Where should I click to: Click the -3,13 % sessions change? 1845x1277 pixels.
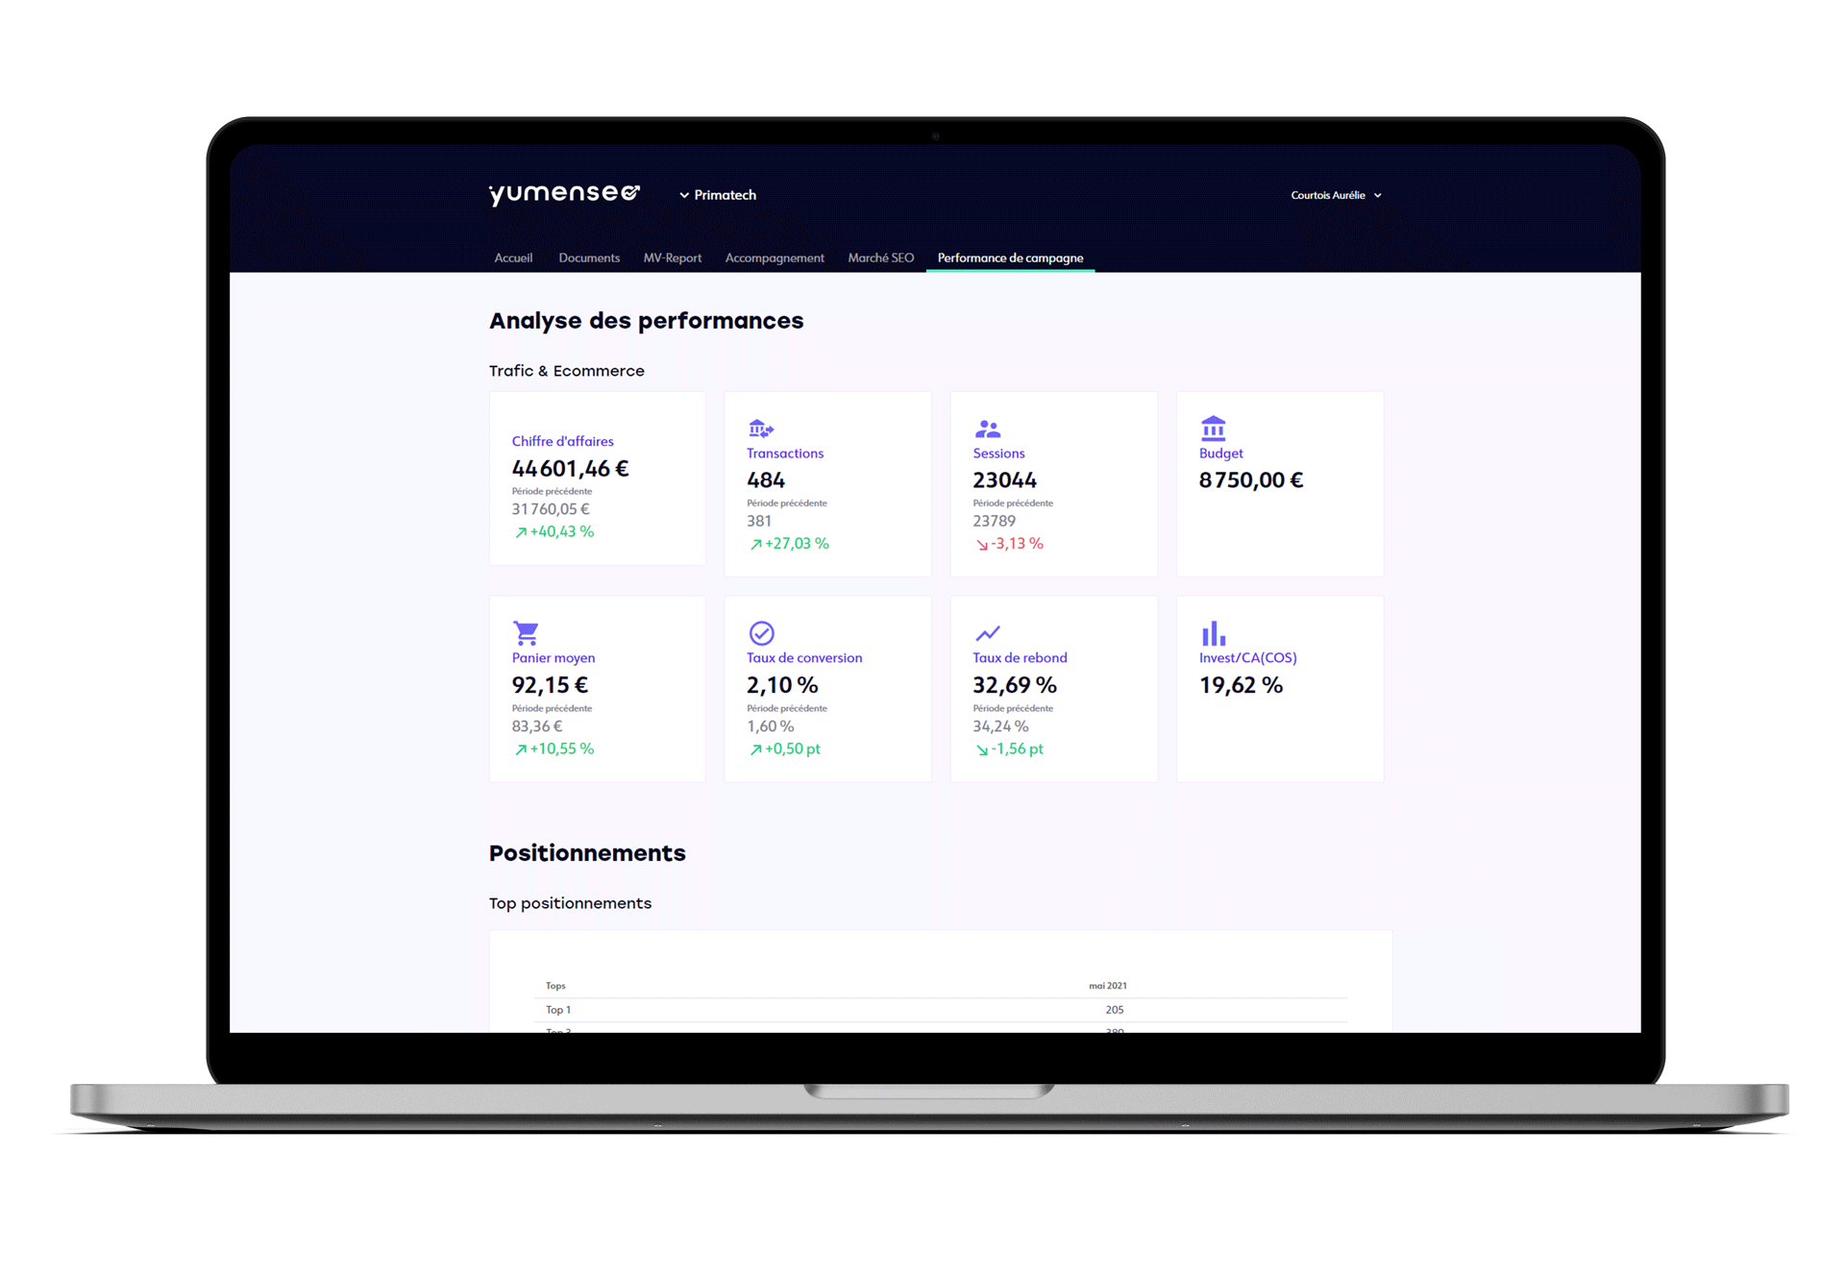tap(1009, 544)
